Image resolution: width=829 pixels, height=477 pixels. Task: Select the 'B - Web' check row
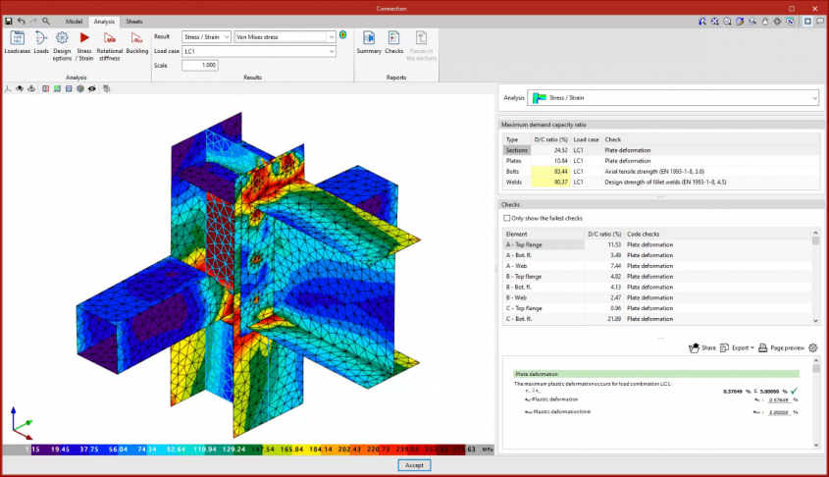[657, 297]
